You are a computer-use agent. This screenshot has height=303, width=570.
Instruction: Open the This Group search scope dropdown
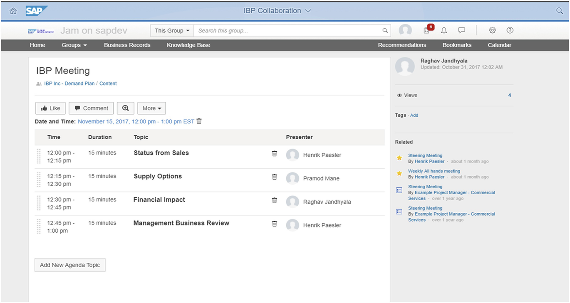pos(171,30)
